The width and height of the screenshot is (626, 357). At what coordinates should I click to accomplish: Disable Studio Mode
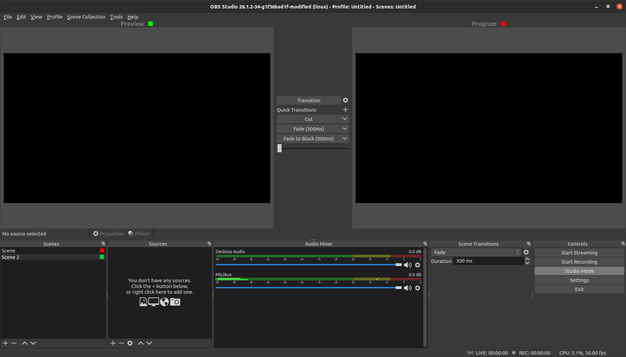coord(579,271)
